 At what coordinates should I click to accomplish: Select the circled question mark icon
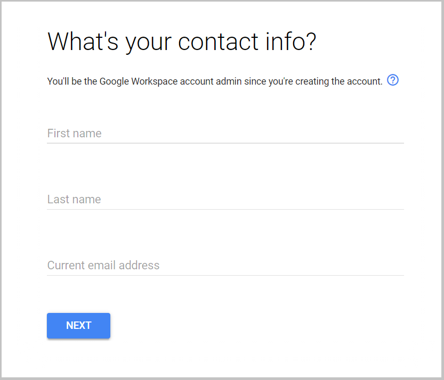393,80
